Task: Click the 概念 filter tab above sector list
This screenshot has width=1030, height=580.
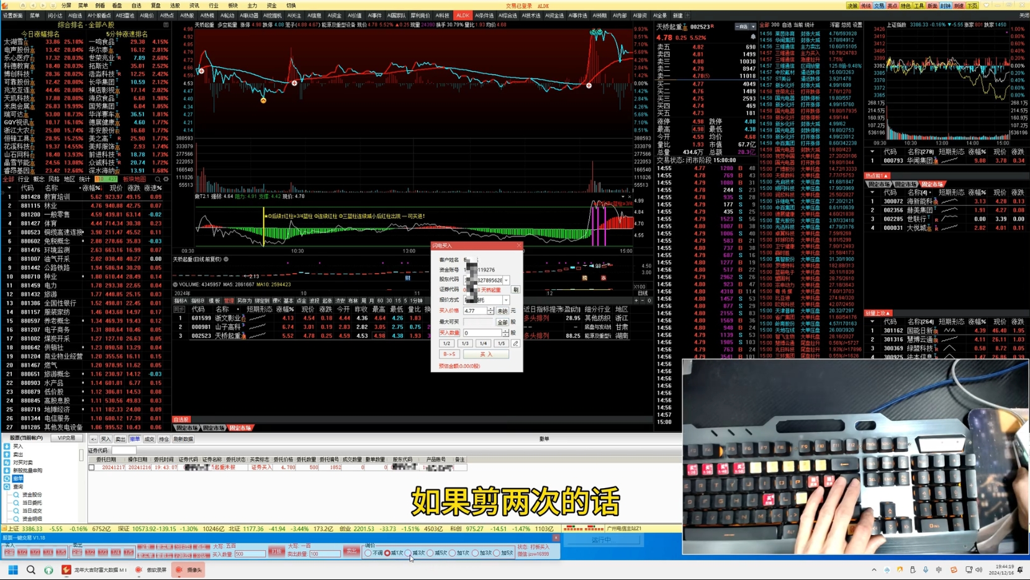Action: 38,179
